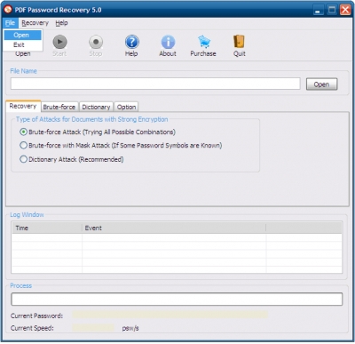The height and width of the screenshot is (344, 355).
Task: Select Brute-force Attack radio option
Action: tap(23, 132)
